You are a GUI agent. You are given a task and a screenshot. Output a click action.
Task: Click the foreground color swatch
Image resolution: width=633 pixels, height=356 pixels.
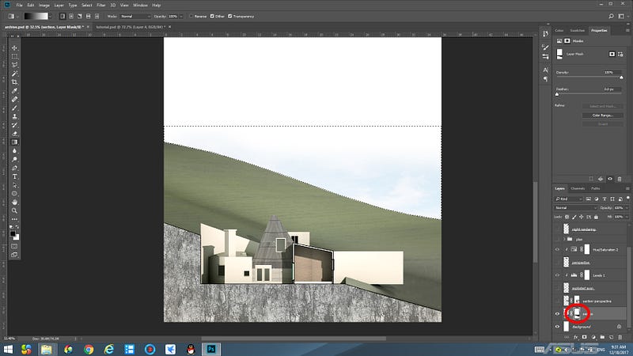pos(13,233)
